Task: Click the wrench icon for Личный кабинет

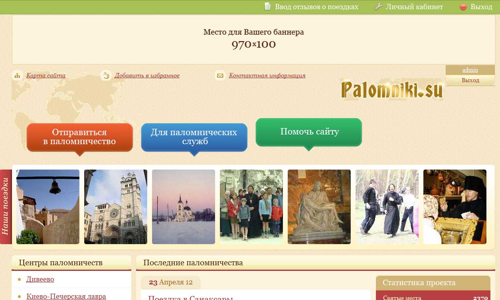Action: [378, 7]
